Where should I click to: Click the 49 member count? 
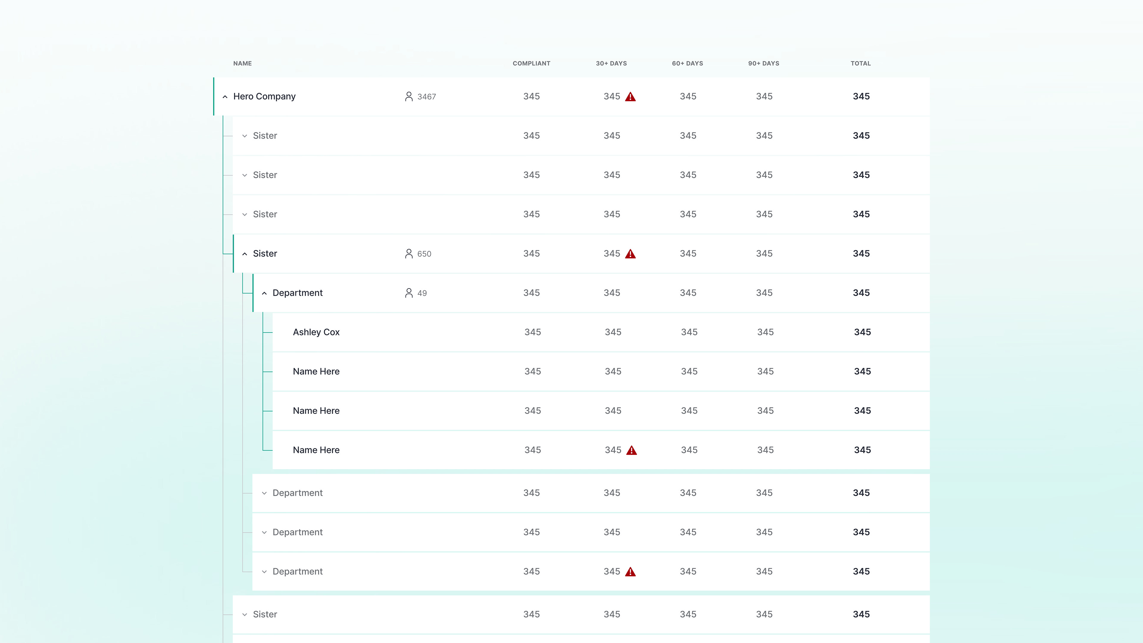pyautogui.click(x=422, y=293)
